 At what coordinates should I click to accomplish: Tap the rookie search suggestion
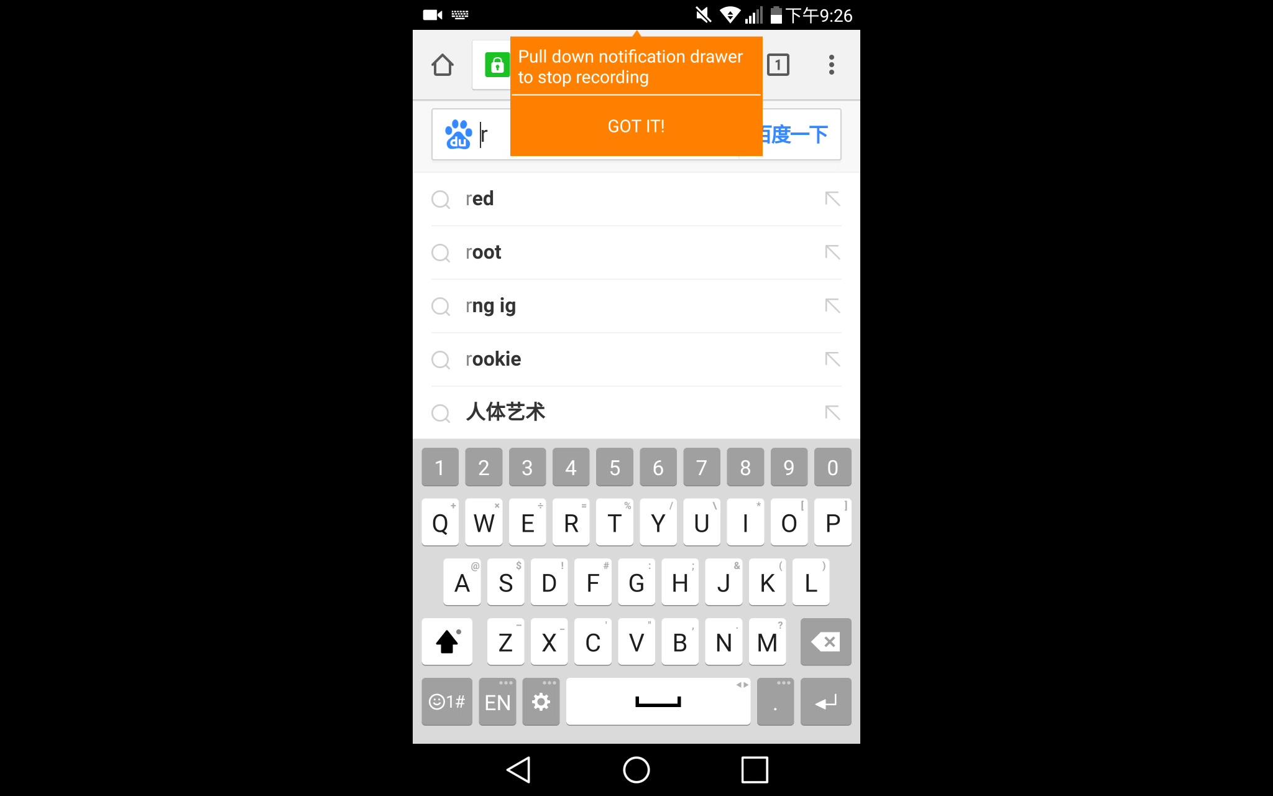pyautogui.click(x=636, y=359)
